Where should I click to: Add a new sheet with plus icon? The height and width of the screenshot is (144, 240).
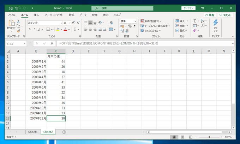click(x=64, y=132)
